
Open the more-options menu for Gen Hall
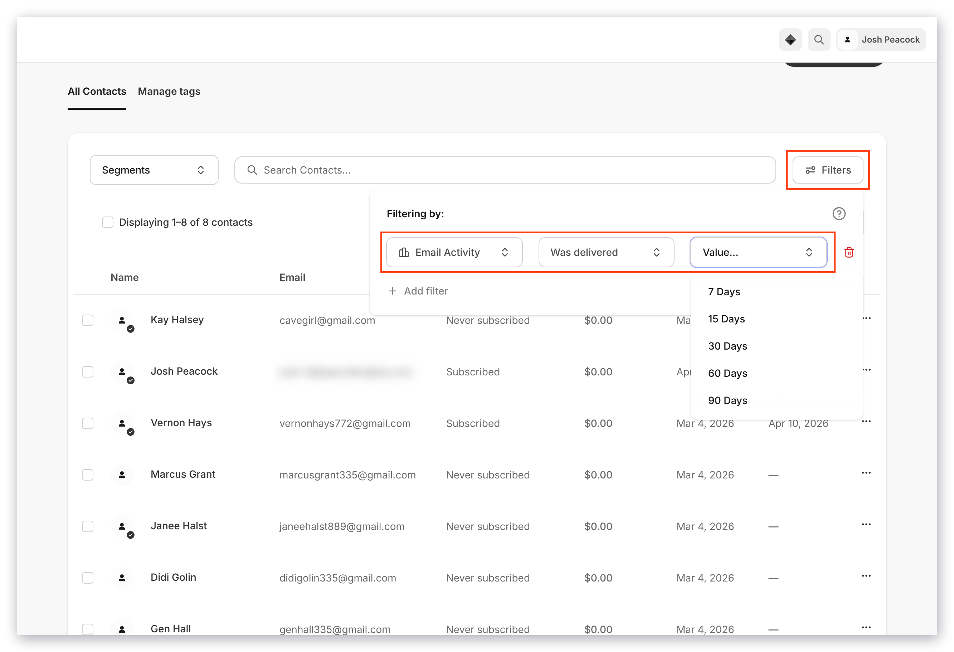[x=866, y=627]
